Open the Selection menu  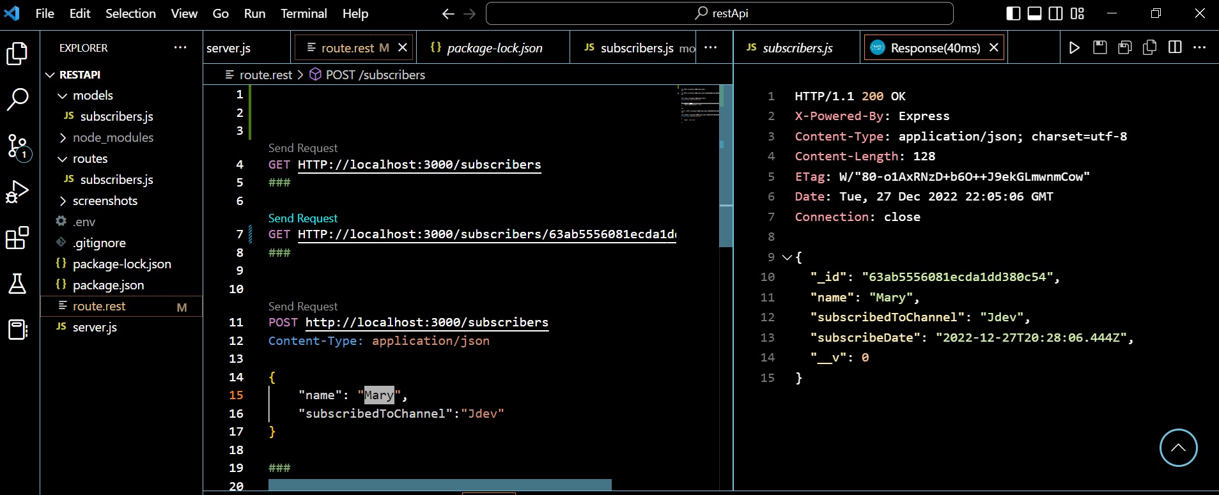pos(130,13)
